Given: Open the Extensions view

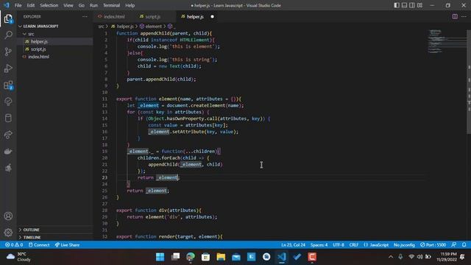Looking at the screenshot, I should tap(8, 85).
